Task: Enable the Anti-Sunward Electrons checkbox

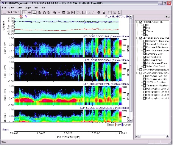Action: click(145, 50)
